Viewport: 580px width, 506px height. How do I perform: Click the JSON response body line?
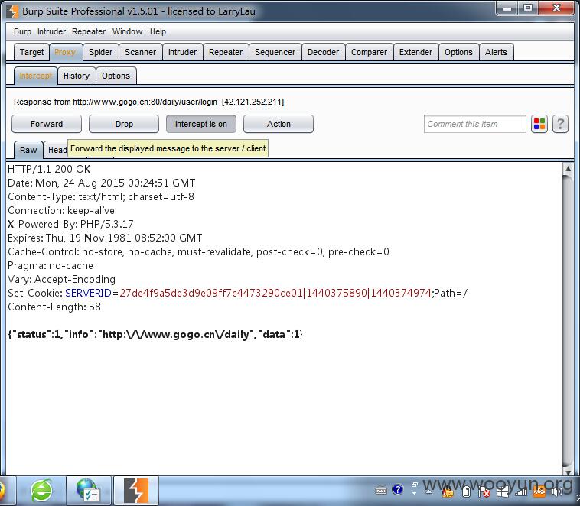pyautogui.click(x=155, y=335)
